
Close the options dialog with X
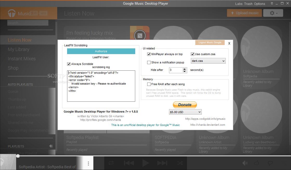point(229,43)
